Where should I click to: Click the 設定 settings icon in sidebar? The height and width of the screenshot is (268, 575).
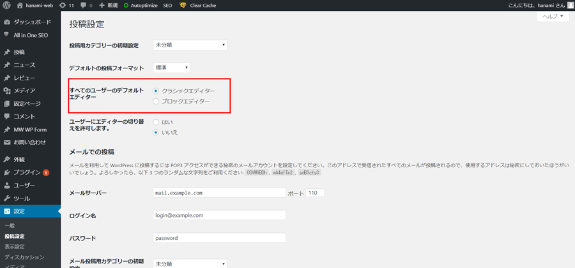coord(6,211)
